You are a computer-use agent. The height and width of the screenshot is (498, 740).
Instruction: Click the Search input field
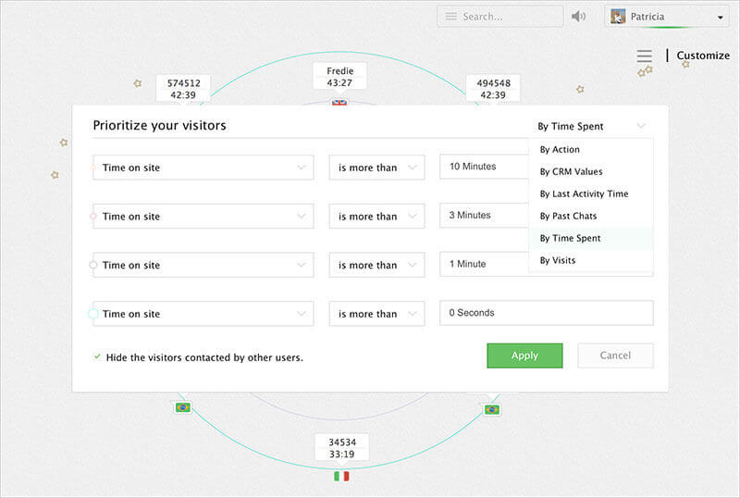click(x=499, y=17)
